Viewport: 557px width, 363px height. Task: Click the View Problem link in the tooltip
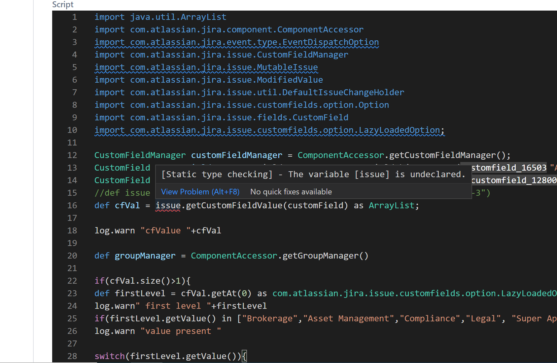(200, 192)
